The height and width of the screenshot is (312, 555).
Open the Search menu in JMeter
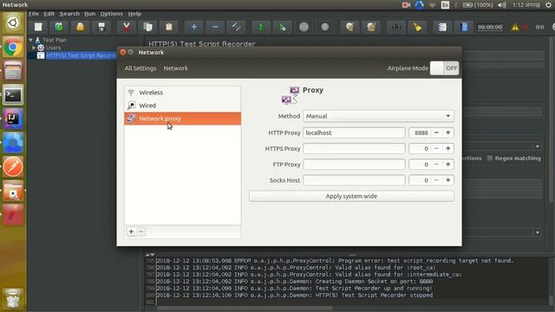pyautogui.click(x=69, y=14)
